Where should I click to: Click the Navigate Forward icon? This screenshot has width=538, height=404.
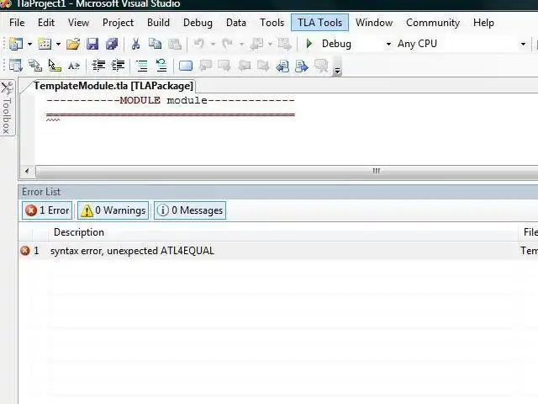pos(284,44)
